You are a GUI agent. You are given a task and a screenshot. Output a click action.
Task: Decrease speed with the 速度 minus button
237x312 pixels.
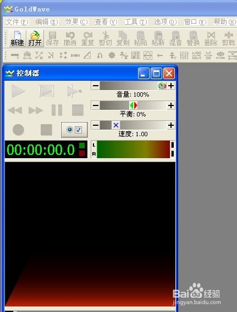coord(96,125)
